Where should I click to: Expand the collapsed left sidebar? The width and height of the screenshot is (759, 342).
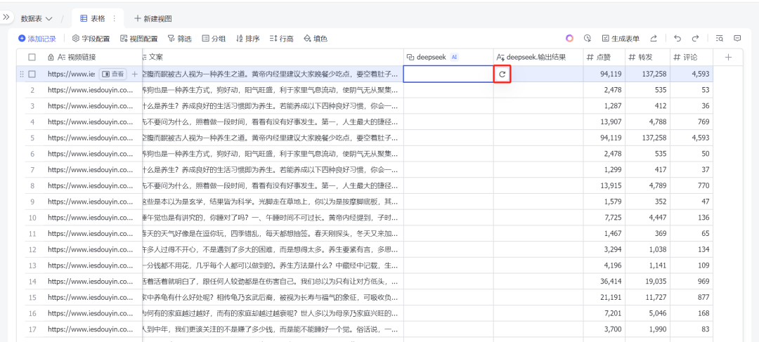(6, 17)
